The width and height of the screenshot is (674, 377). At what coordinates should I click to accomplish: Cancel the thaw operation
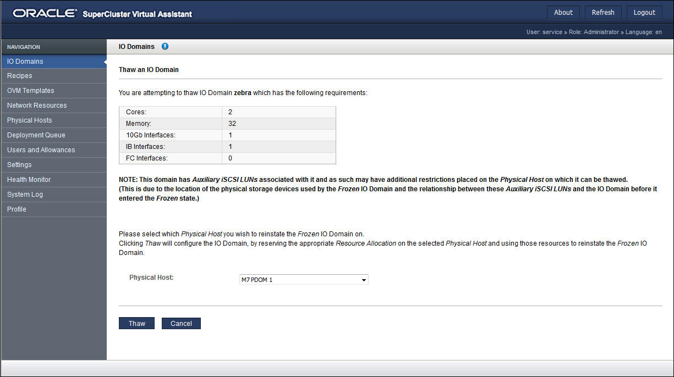(x=181, y=323)
